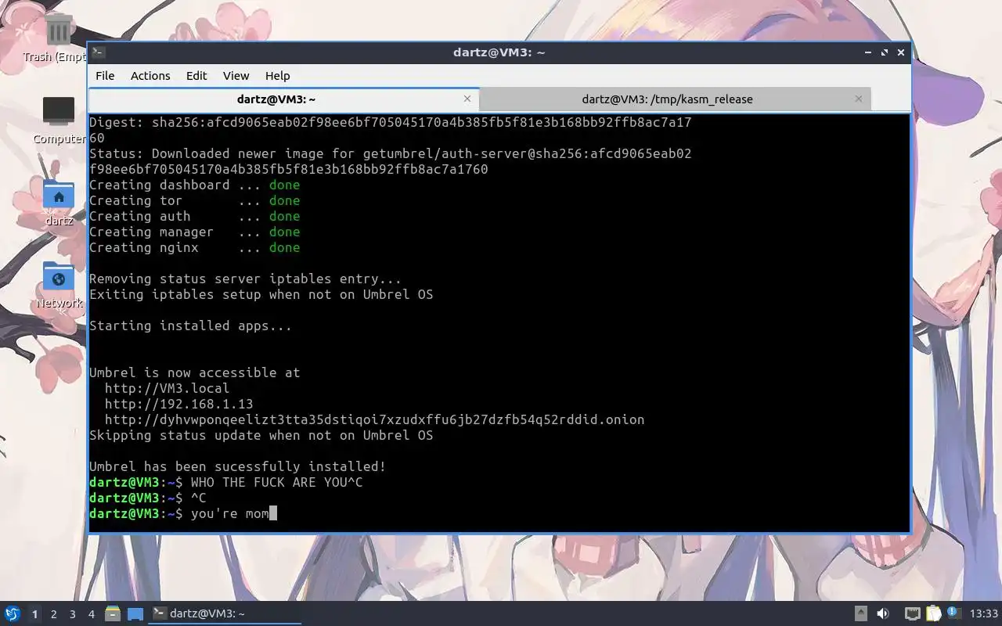
Task: Click the show desktop panel icon
Action: (135, 613)
